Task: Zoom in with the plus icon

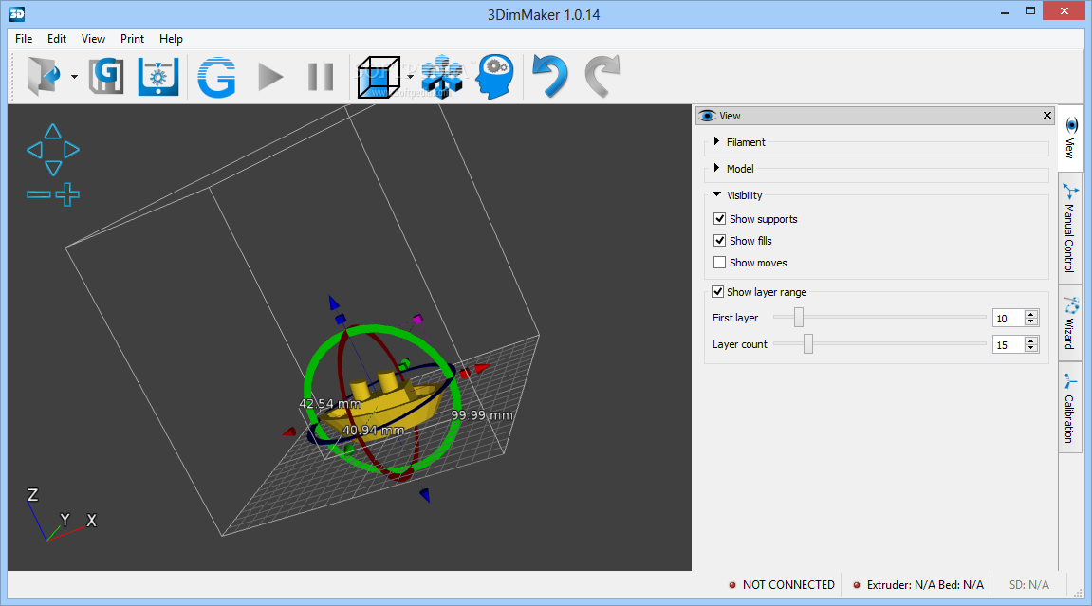Action: click(67, 194)
